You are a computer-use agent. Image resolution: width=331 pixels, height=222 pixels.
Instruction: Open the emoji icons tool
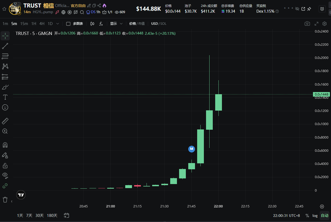point(5,107)
